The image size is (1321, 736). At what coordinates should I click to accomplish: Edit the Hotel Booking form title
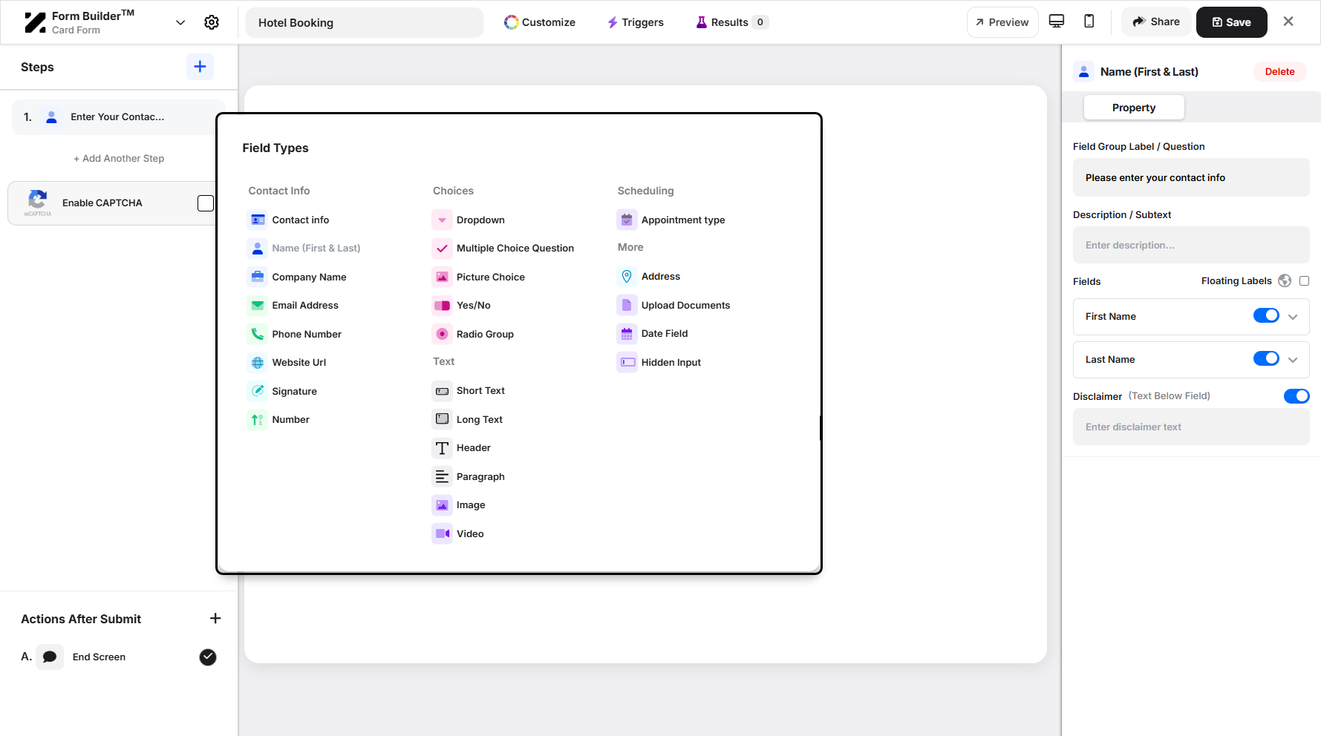[x=364, y=22]
